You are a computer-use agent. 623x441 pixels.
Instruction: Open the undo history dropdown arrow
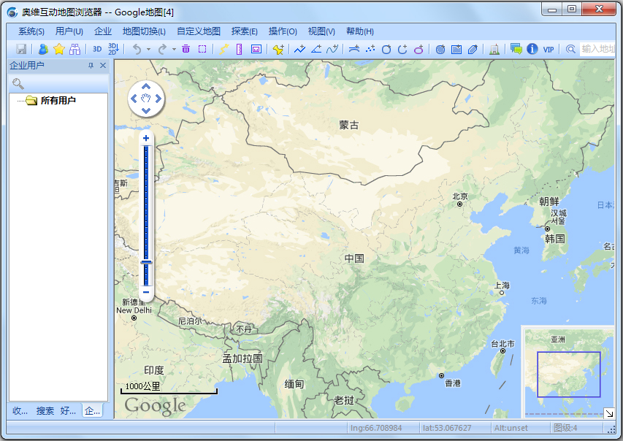coord(148,49)
